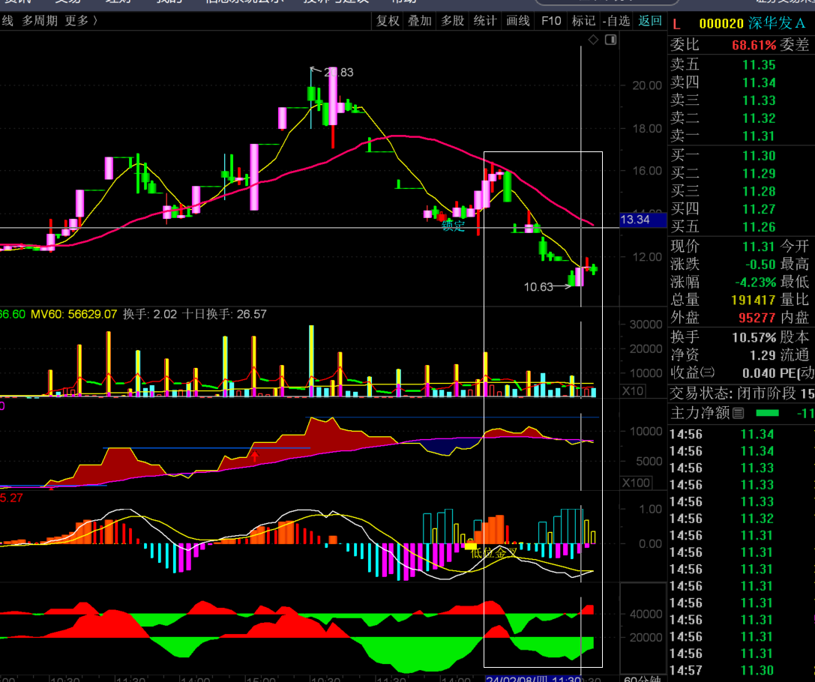Activate the 画线 drawing tool
Image resolution: width=815 pixels, height=682 pixels.
point(517,21)
